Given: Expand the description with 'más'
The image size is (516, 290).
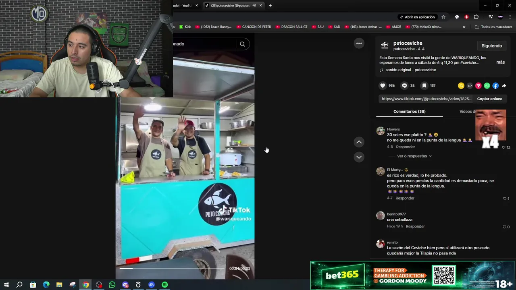Looking at the screenshot, I should (500, 62).
